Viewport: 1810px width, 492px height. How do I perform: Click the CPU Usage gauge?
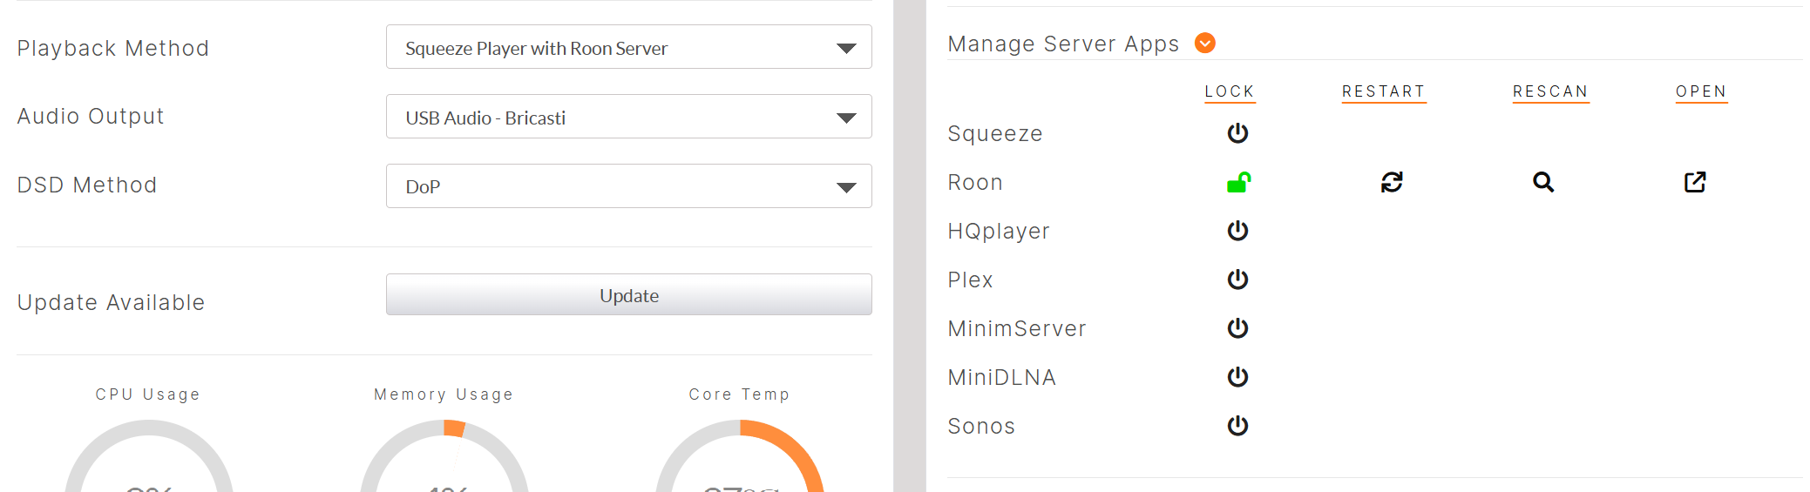point(149,457)
